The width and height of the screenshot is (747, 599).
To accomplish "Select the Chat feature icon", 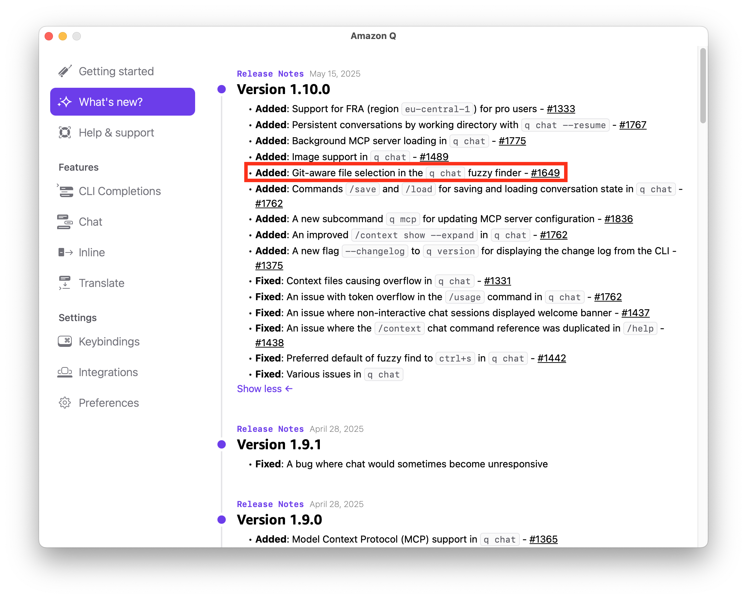I will [x=65, y=221].
